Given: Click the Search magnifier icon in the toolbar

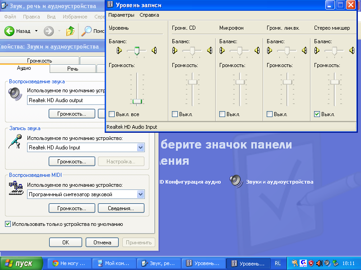Looking at the screenshot, I should click(x=86, y=31).
